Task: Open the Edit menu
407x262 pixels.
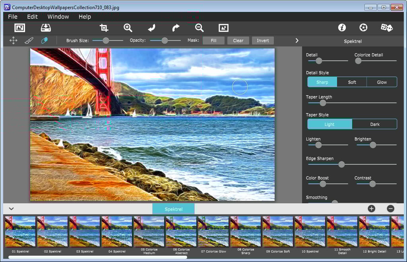Action: pyautogui.click(x=32, y=17)
